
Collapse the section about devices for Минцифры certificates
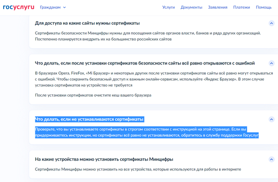click(271, 159)
